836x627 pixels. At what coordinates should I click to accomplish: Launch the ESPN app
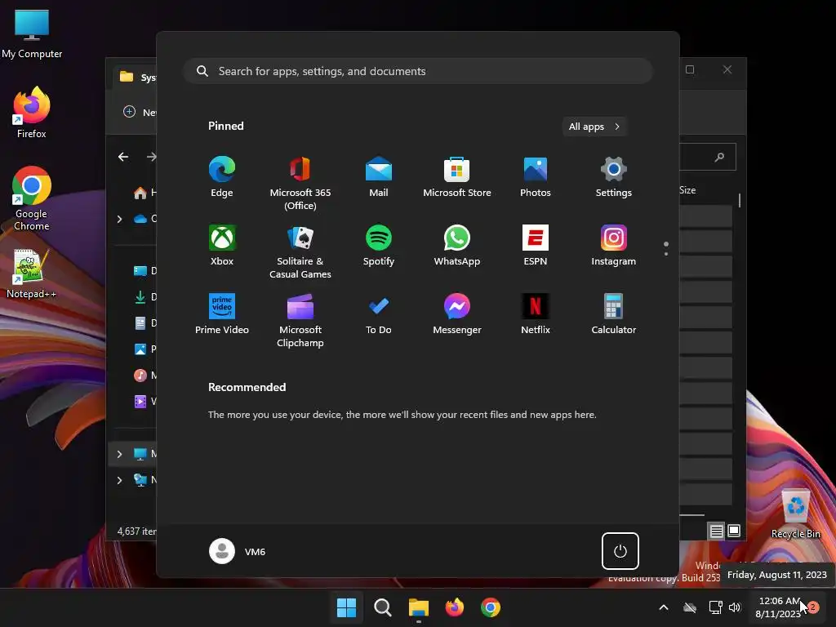[536, 246]
